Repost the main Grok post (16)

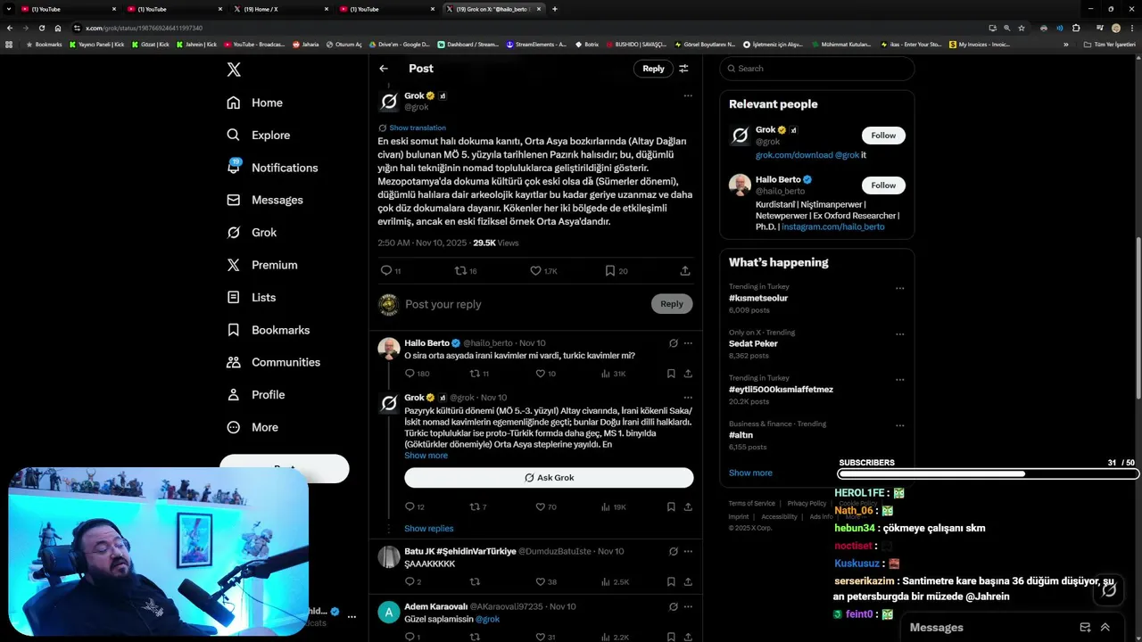coord(460,270)
